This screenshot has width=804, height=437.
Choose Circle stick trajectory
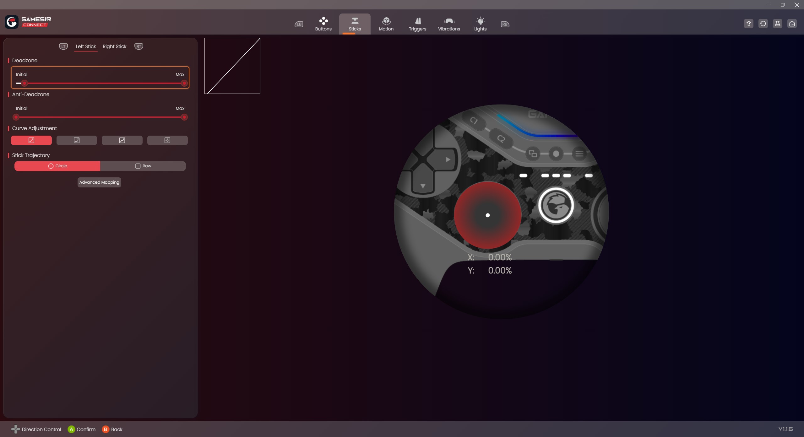tap(57, 166)
